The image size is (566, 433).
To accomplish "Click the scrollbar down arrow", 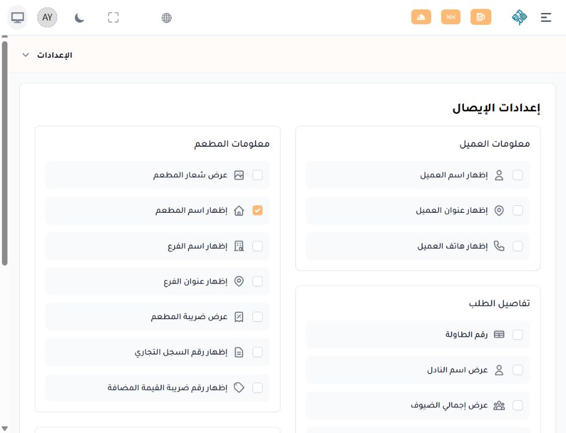I will click(4, 429).
